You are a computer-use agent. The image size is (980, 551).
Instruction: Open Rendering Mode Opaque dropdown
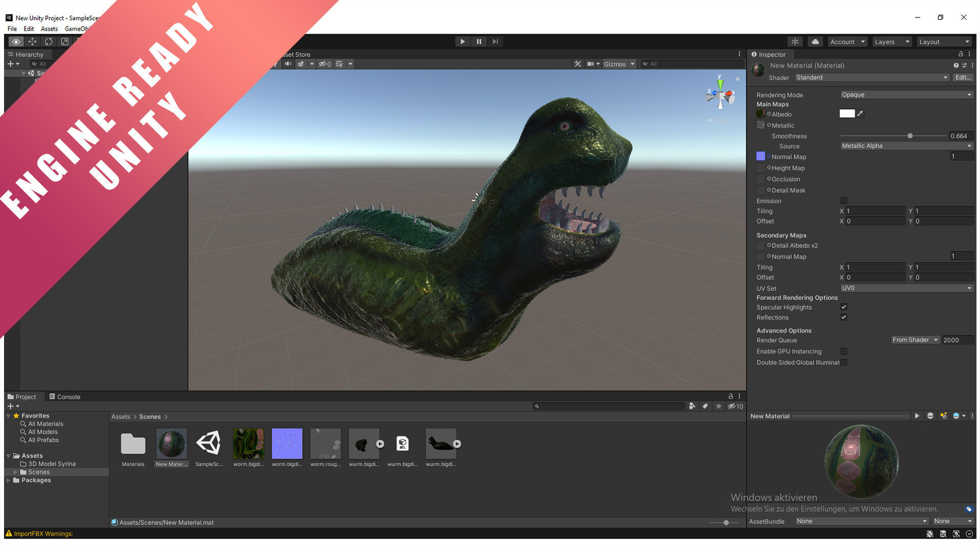coord(906,95)
